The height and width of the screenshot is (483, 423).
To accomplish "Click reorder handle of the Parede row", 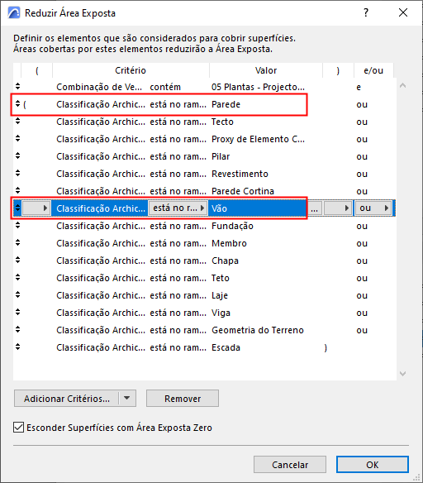I will (x=17, y=104).
